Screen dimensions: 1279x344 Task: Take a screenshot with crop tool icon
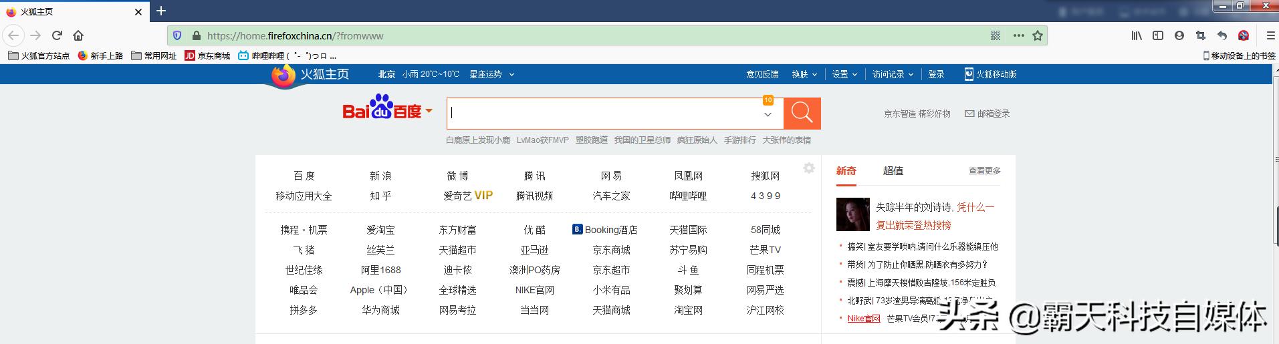[x=1201, y=35]
